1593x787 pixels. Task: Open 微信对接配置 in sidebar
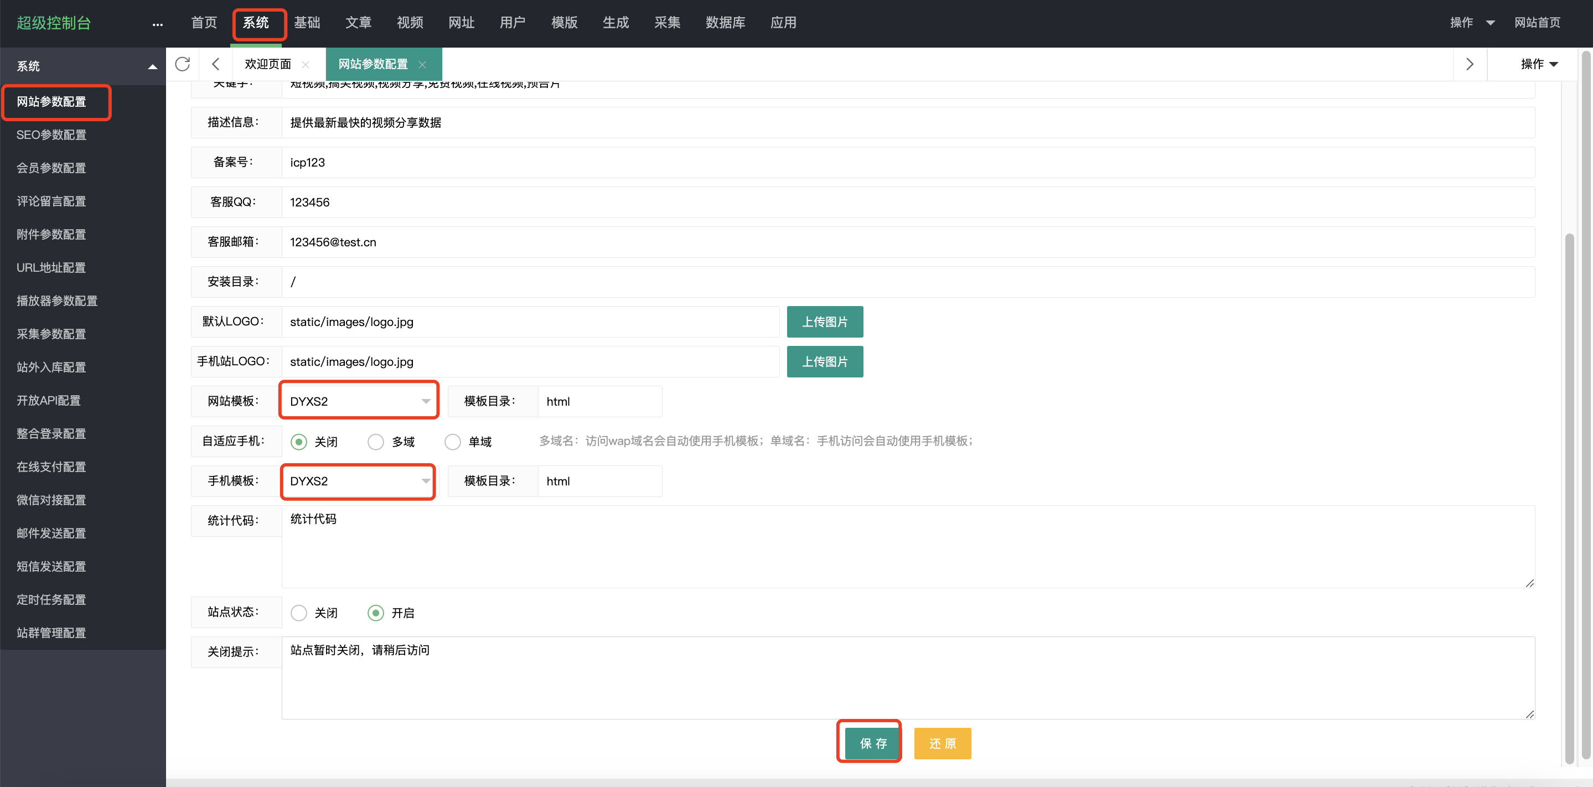(51, 500)
